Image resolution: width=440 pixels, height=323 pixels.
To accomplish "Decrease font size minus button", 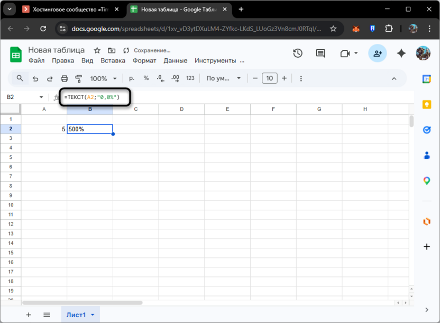I will pos(255,78).
